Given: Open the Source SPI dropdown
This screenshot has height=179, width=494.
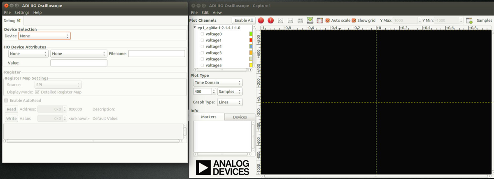Looking at the screenshot, I should click(x=58, y=85).
